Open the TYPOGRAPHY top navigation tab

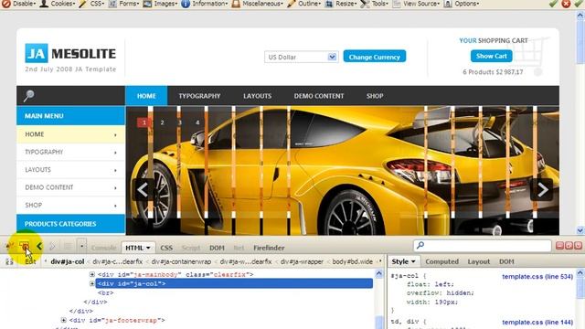[199, 96]
